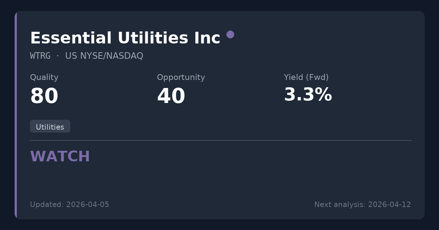The width and height of the screenshot is (439, 230).
Task: Select the WTRG ticker symbol
Action: tap(40, 56)
